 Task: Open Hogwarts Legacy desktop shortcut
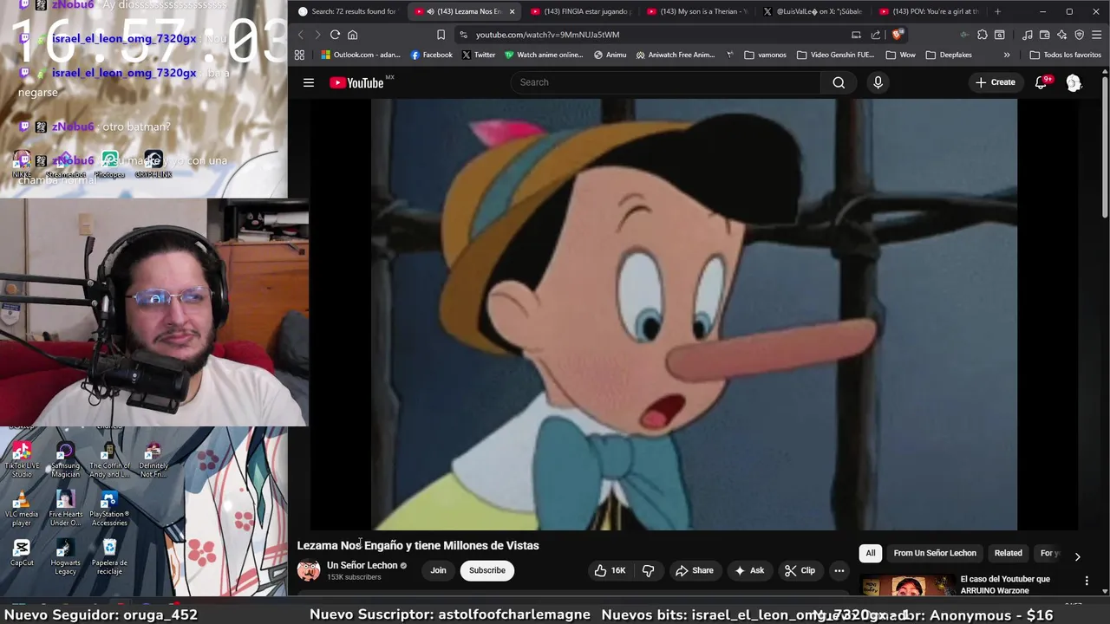pyautogui.click(x=65, y=556)
